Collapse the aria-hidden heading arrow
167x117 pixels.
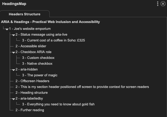pos(13,70)
